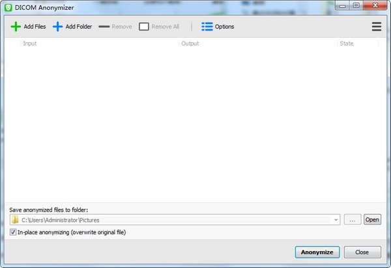Screen dimensions: 391x268
Task: Maximize the DICOM Anonymizer window
Action: (356, 5)
